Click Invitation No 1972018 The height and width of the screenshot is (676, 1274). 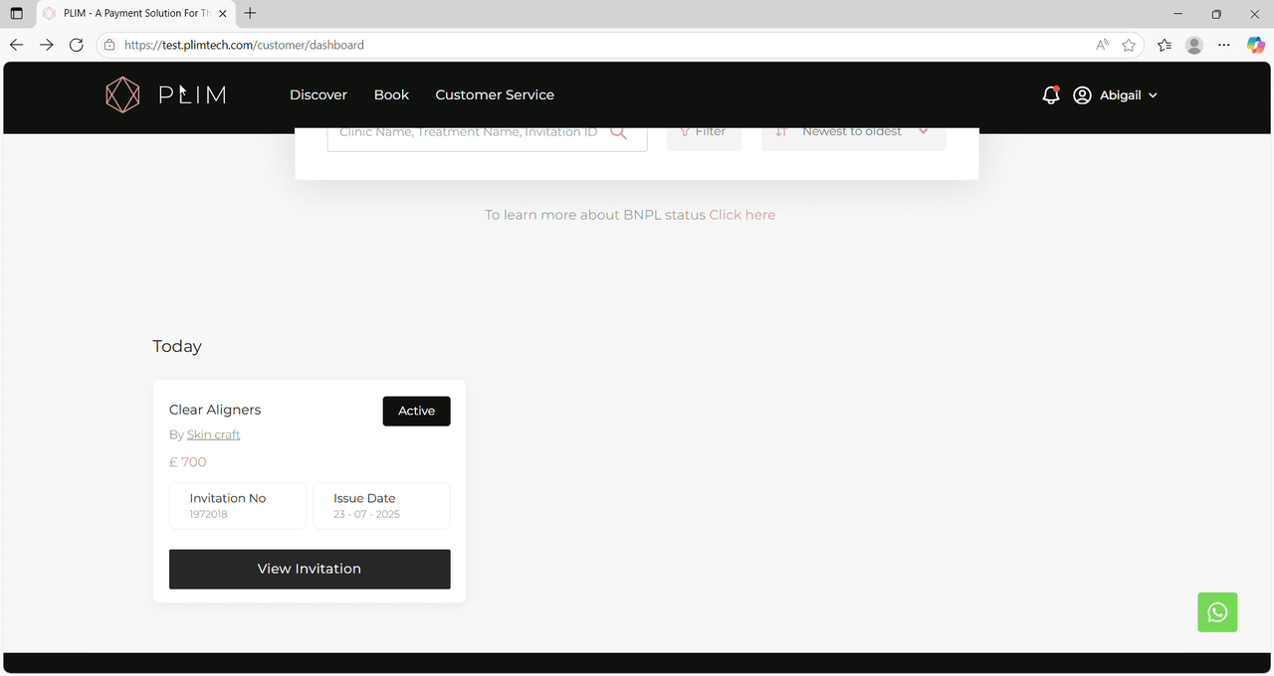(238, 506)
